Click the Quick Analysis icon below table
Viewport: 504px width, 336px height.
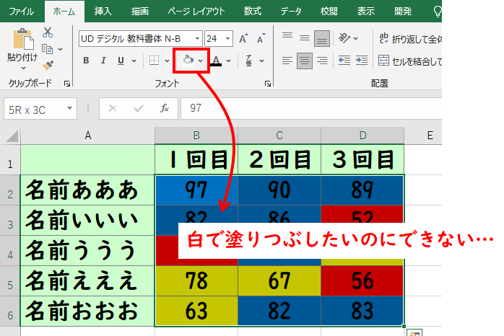(x=414, y=333)
